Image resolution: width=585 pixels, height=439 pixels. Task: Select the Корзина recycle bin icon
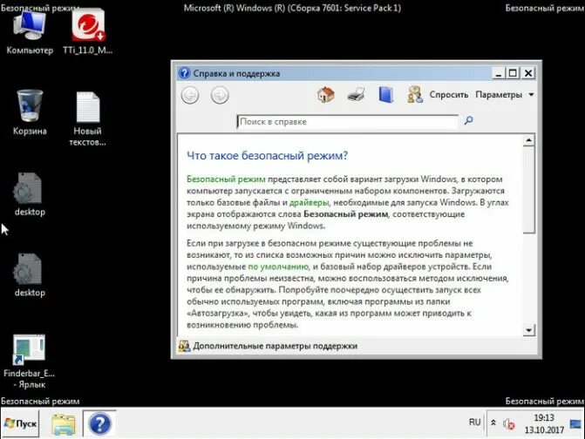point(30,112)
